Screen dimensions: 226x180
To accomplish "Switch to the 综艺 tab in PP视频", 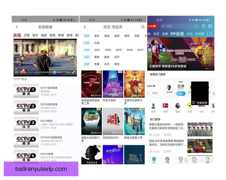I will coord(156,34).
